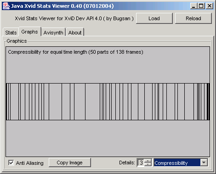Viewport: 216px width, 174px height.
Task: Toggle the Anti Aliasing checkbox
Action: coord(11,163)
